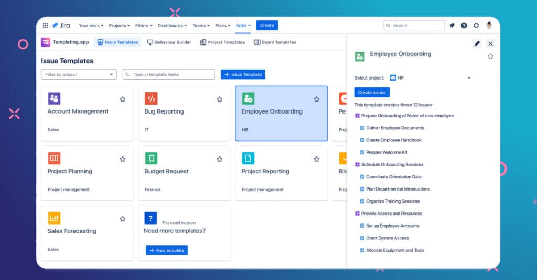This screenshot has width=537, height=280.
Task: Switch to the Project Templates tab
Action: (x=222, y=42)
